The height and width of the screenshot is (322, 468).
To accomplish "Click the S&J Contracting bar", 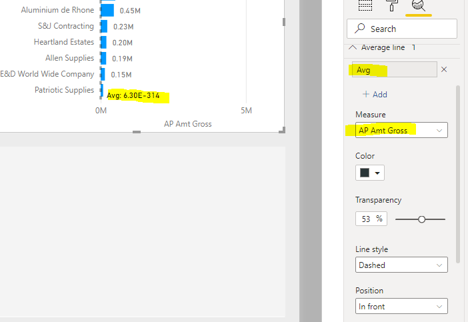I will (104, 26).
